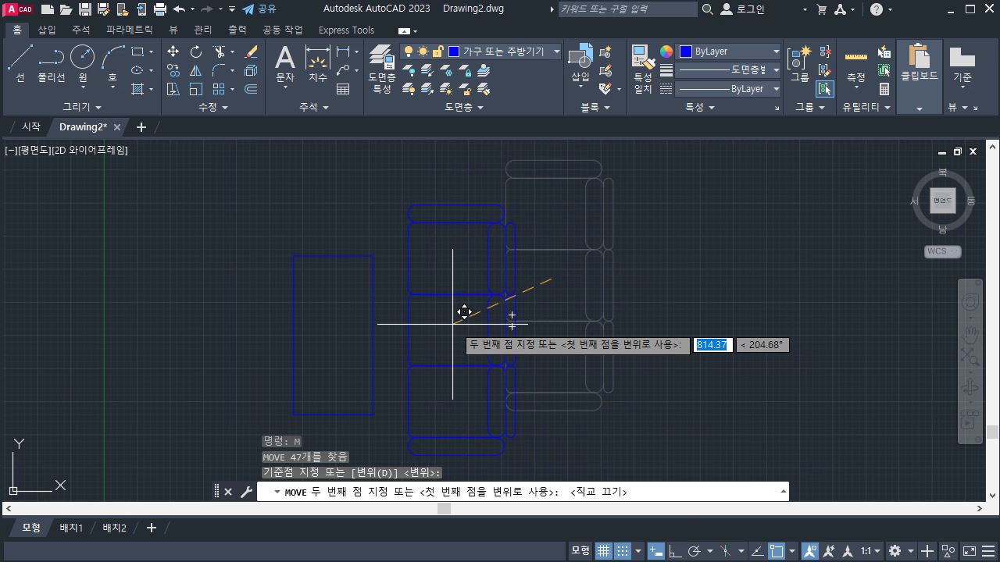Click the Hatch tool icon

point(138,89)
